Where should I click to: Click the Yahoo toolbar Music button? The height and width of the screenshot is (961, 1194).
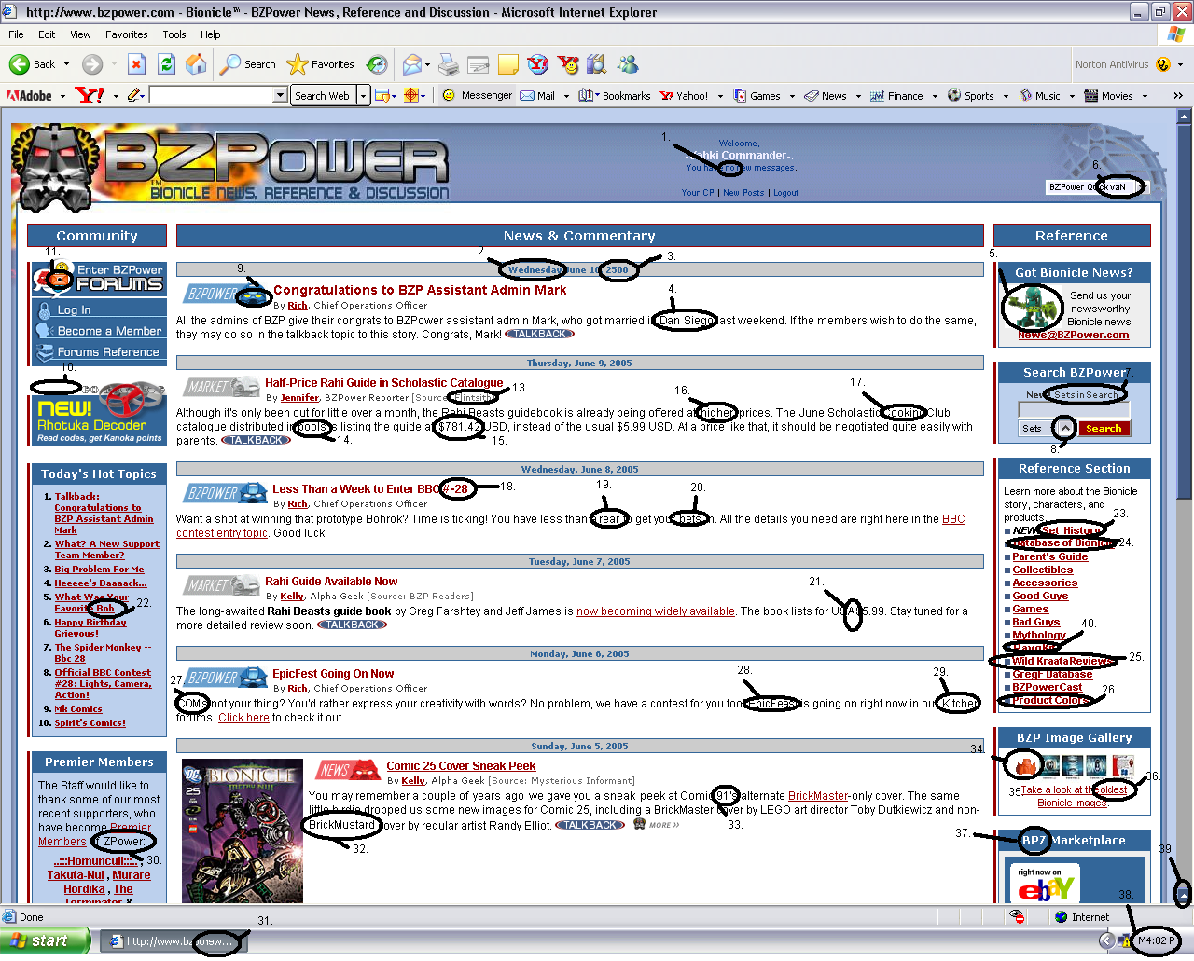click(x=1040, y=95)
